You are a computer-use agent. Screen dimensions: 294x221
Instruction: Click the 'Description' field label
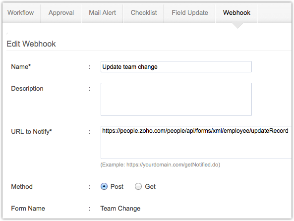(x=27, y=89)
